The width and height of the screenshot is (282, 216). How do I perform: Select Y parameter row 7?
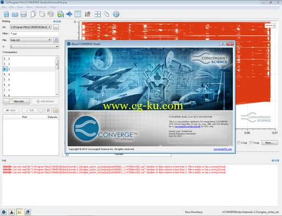point(29,90)
